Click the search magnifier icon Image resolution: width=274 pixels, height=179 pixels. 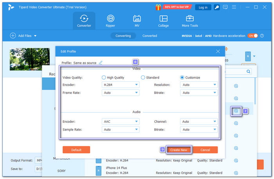point(248,72)
